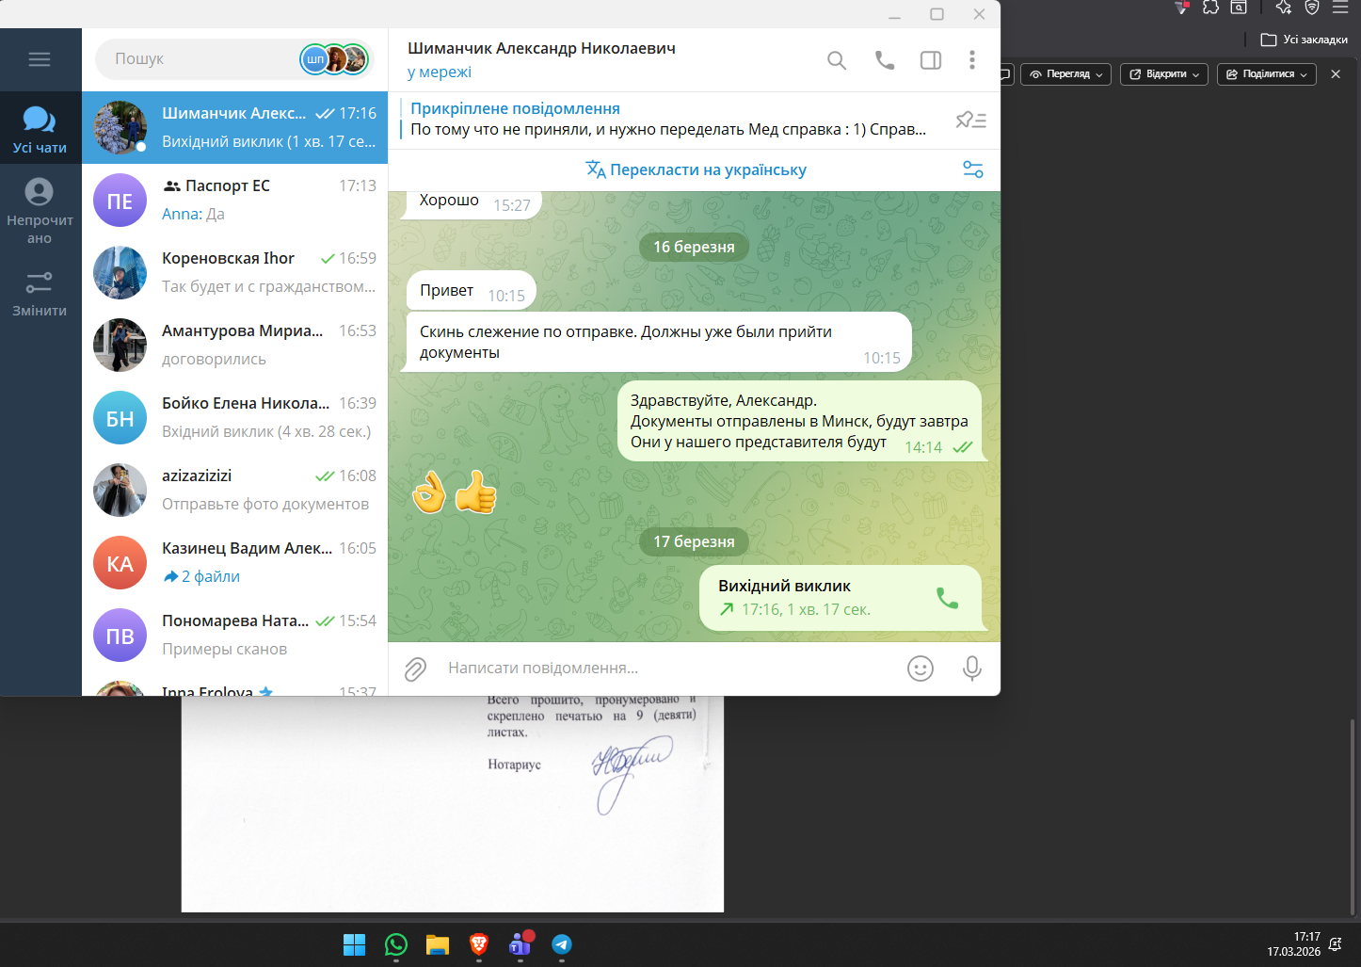The image size is (1361, 967).
Task: Start a voice call from the chat header
Action: pyautogui.click(x=885, y=60)
